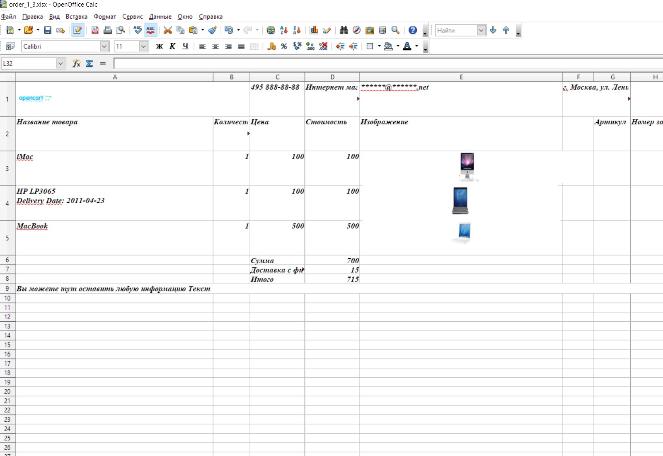The image size is (663, 456).
Task: Open the New document dropdown arrow
Action: [19, 30]
